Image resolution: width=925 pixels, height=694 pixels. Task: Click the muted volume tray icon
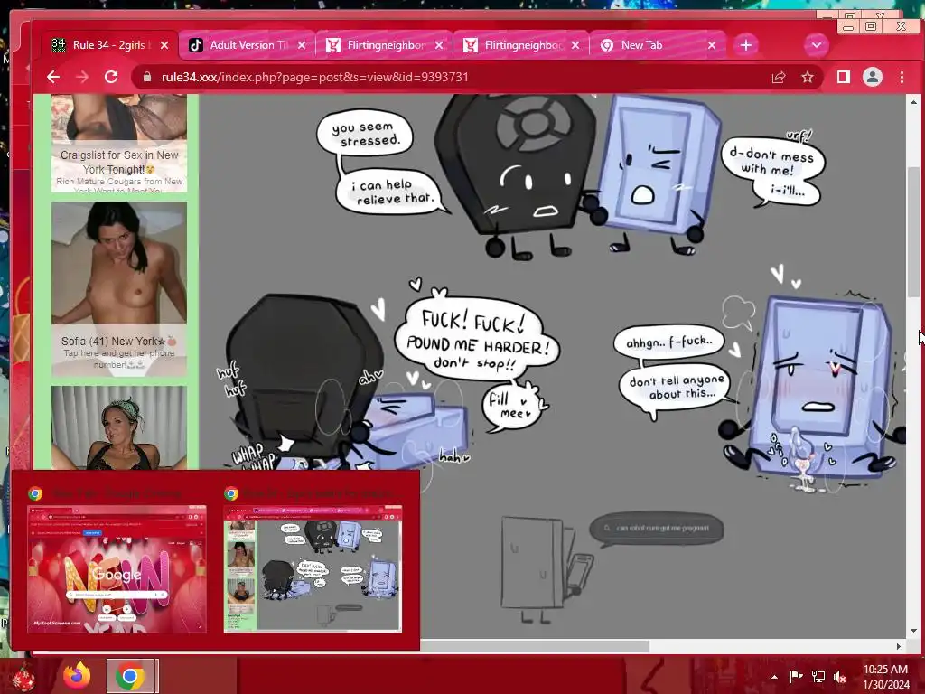840,677
